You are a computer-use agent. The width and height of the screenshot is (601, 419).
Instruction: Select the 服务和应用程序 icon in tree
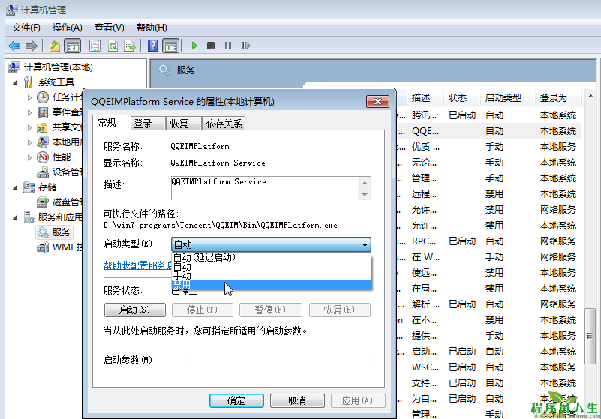[29, 217]
